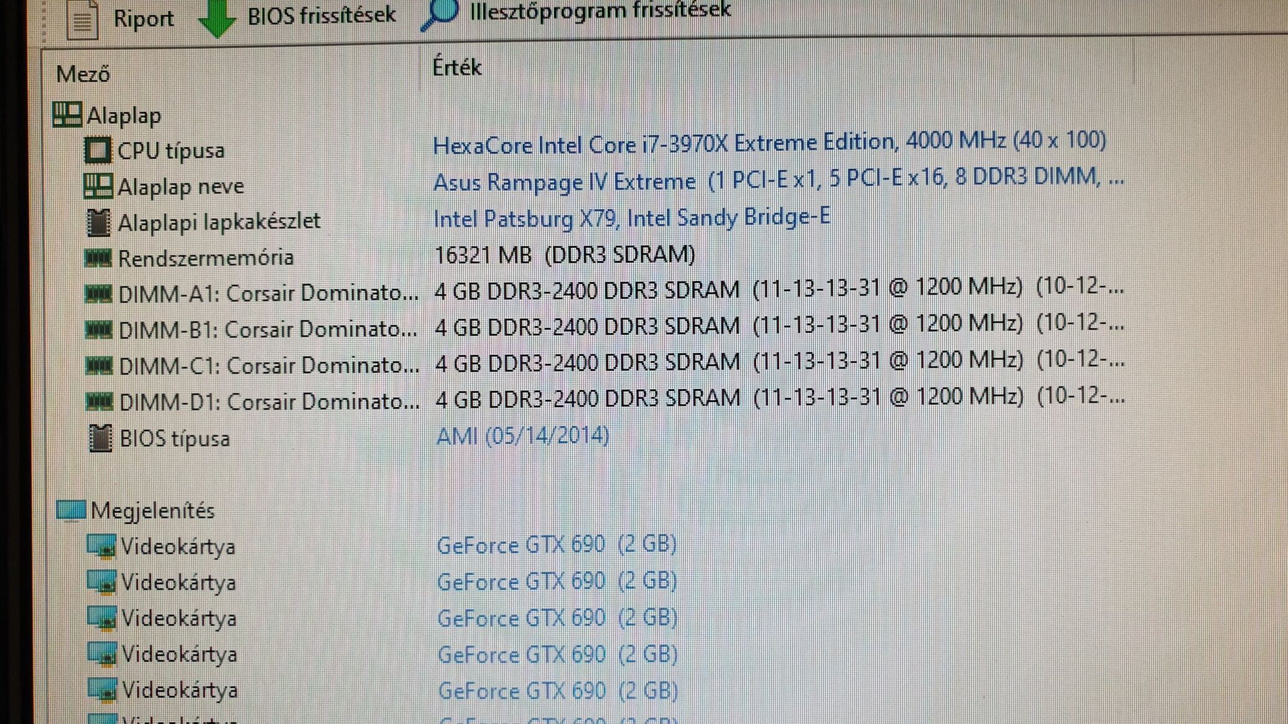Select the DIMM-A1 4 GB DDR3-2400 value

click(x=779, y=289)
